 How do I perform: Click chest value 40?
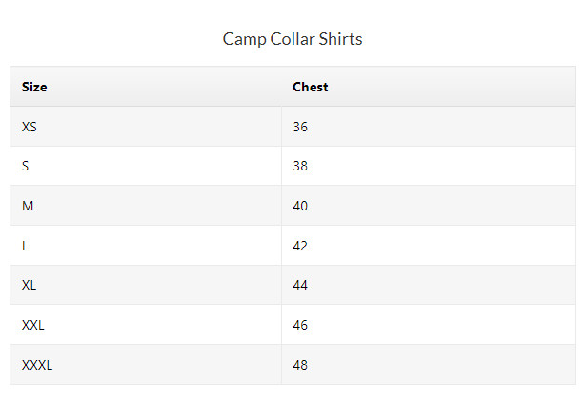pyautogui.click(x=300, y=206)
